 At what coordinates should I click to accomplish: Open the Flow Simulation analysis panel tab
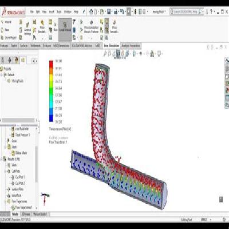[x=23, y=60]
